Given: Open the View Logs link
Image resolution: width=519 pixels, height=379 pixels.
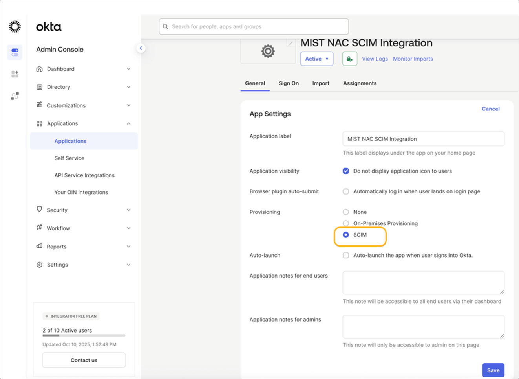Looking at the screenshot, I should click(375, 59).
